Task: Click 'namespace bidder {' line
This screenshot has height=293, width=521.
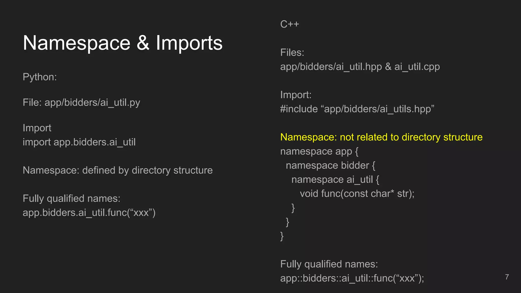Action: point(330,166)
